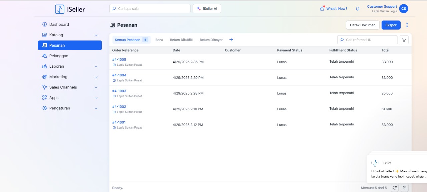Click the plus icon to add tab

[x=231, y=40]
